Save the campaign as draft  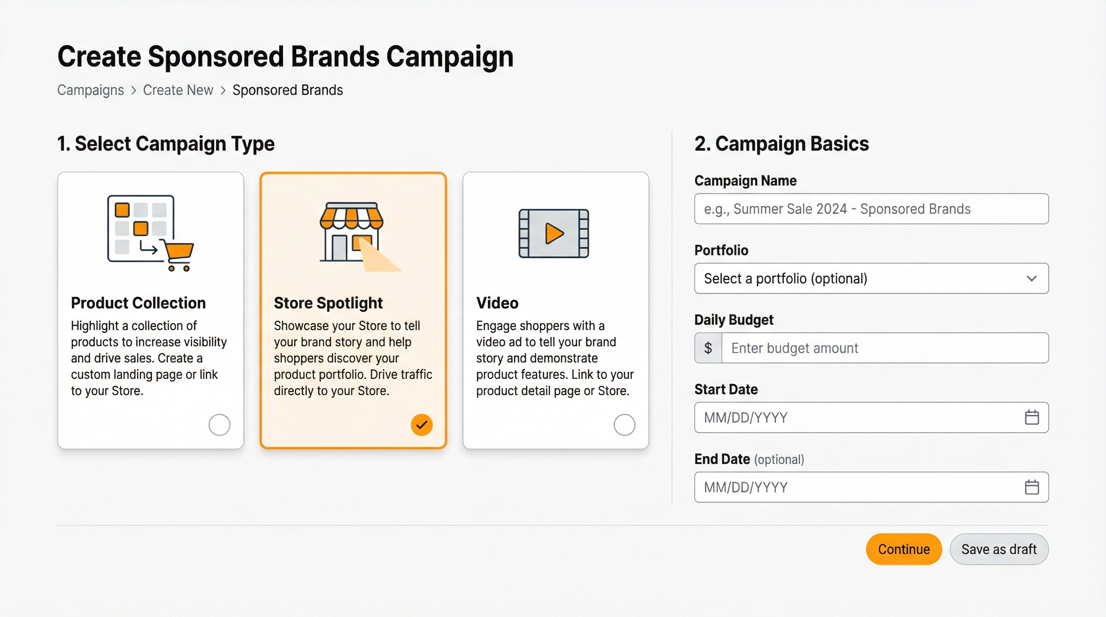point(999,549)
